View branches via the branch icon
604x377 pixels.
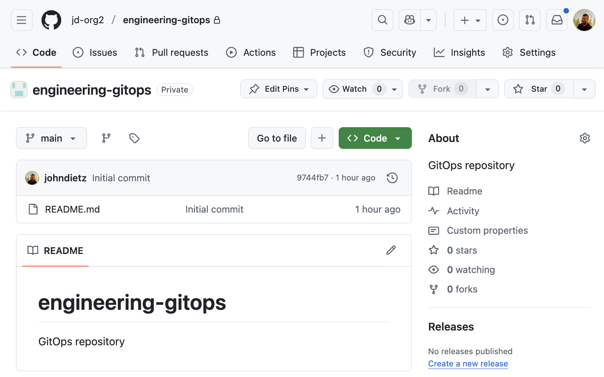106,138
